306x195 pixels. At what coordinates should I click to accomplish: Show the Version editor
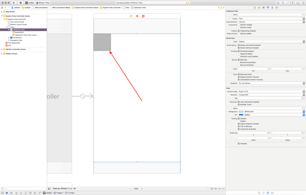coord(288,3)
